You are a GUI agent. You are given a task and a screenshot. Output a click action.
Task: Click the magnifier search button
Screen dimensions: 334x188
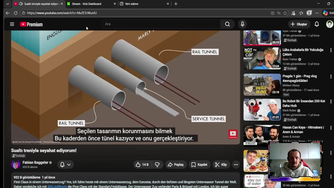227,24
